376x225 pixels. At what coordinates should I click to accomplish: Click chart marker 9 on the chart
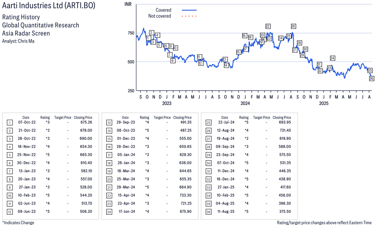click(173, 61)
